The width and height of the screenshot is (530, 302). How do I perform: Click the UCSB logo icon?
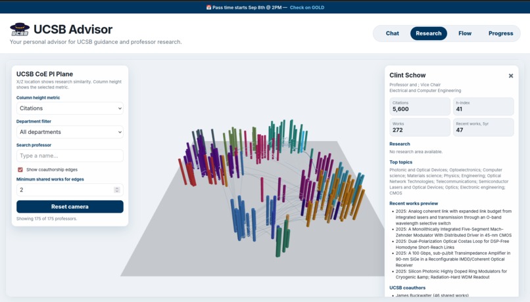[20, 30]
